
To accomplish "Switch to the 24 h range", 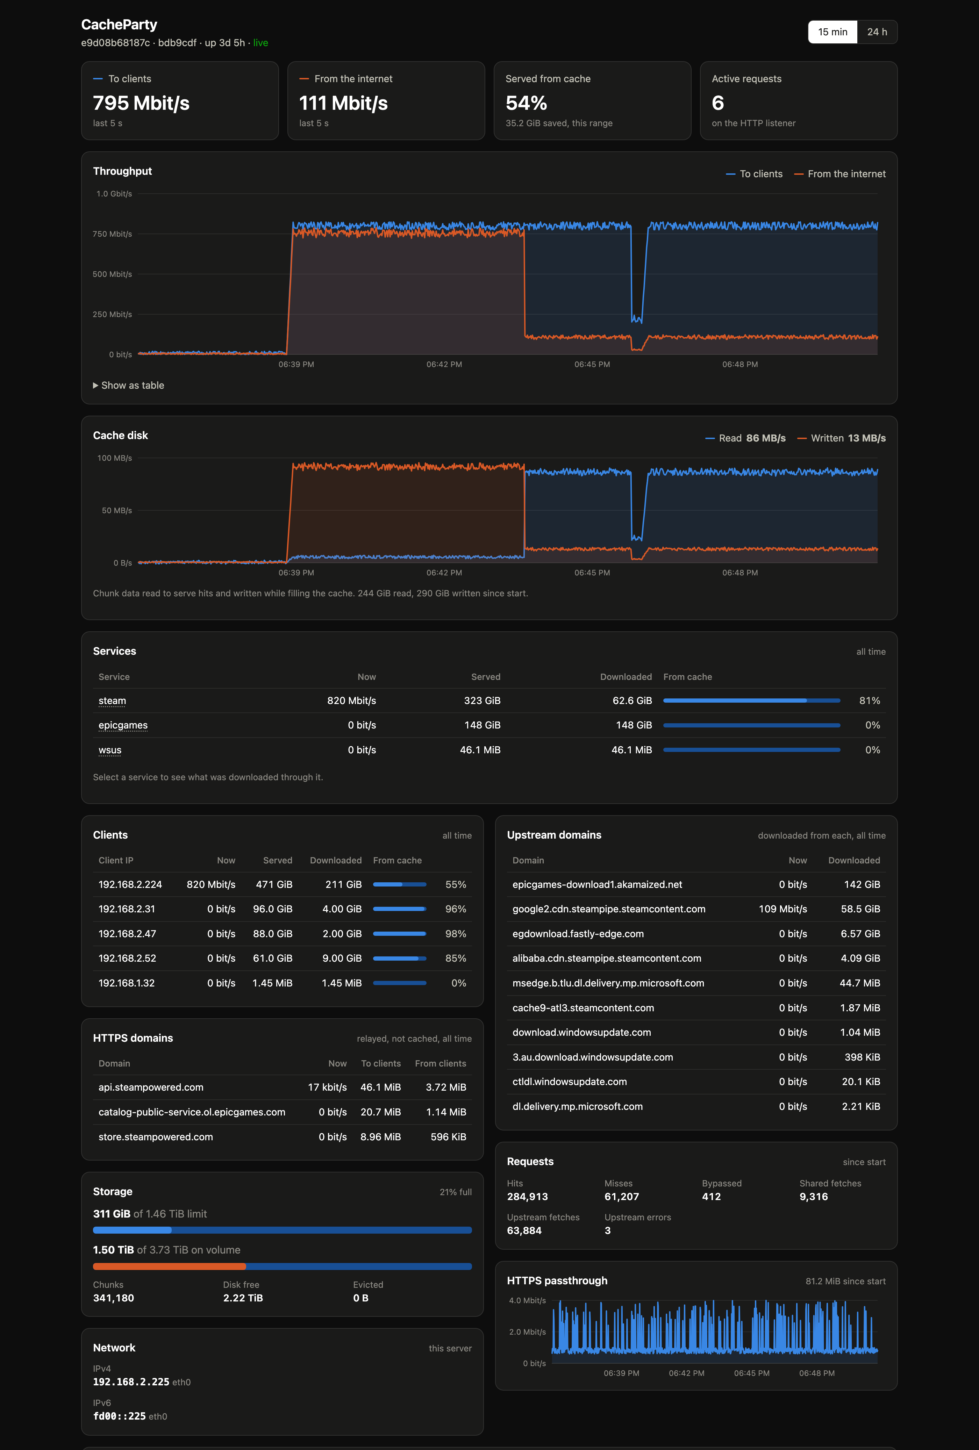I will 877,32.
